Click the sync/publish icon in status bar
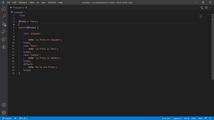 coord(15,118)
